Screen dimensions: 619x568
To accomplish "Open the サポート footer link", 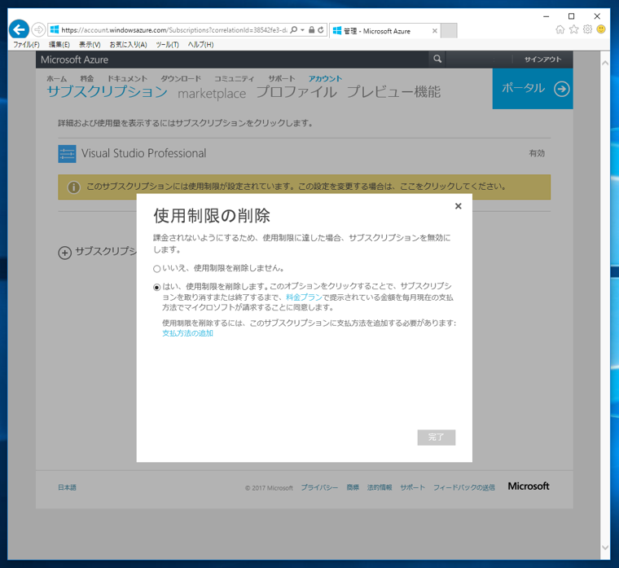I will (413, 487).
